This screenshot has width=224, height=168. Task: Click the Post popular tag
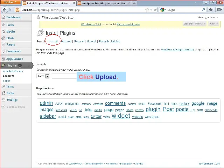pos(168,109)
